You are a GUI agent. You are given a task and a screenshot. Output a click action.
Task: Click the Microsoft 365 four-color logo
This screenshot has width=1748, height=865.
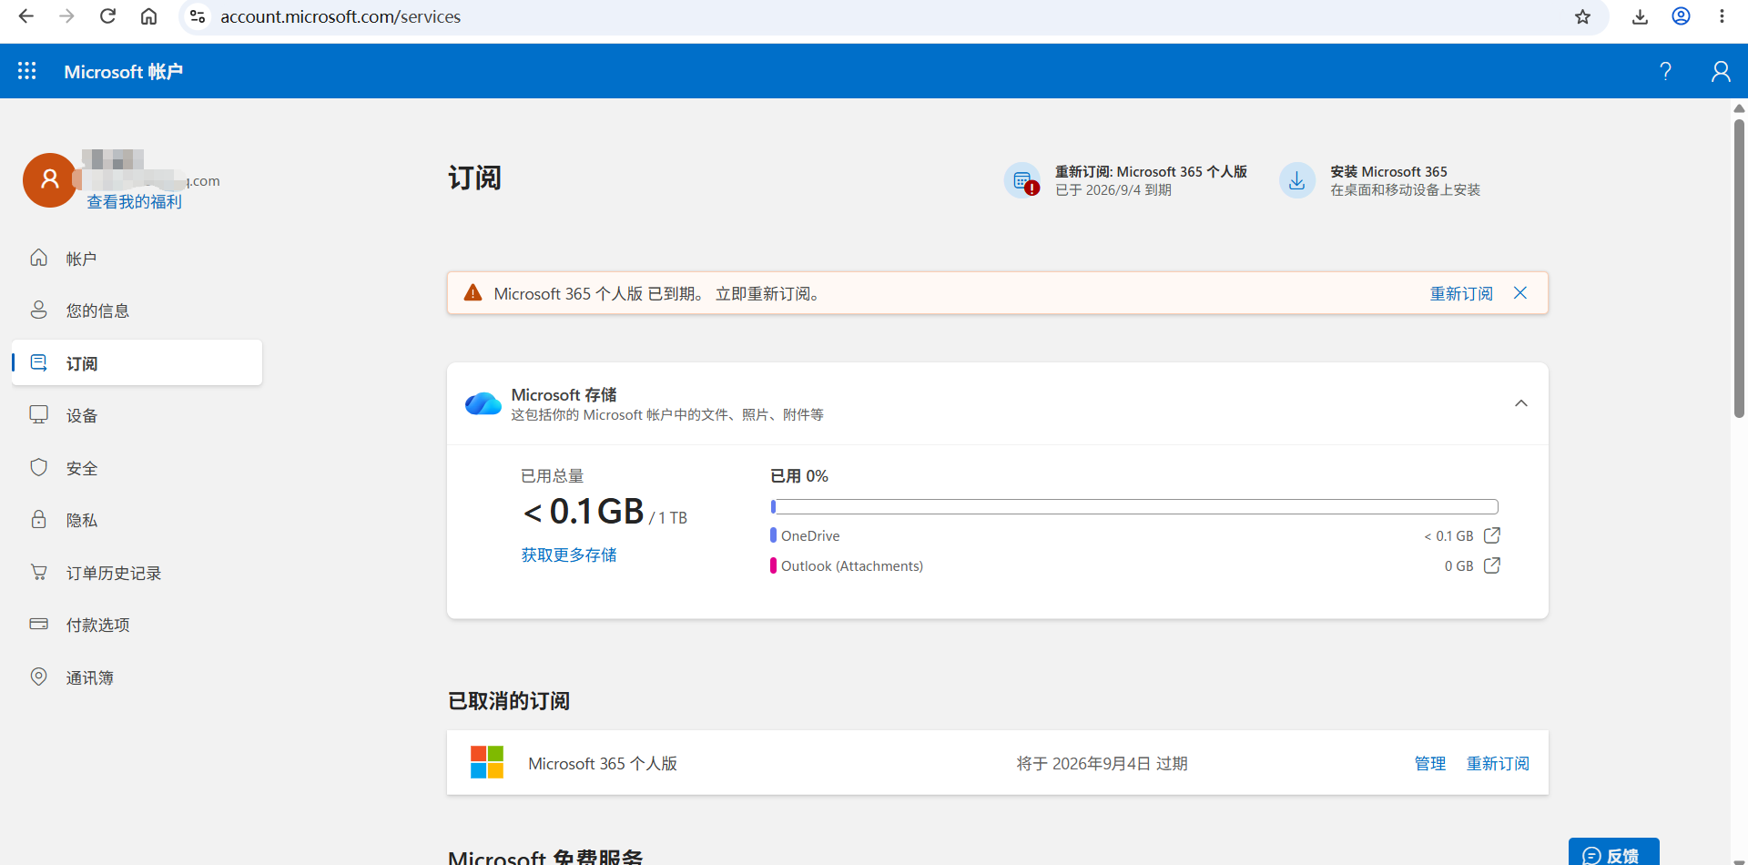click(x=487, y=762)
